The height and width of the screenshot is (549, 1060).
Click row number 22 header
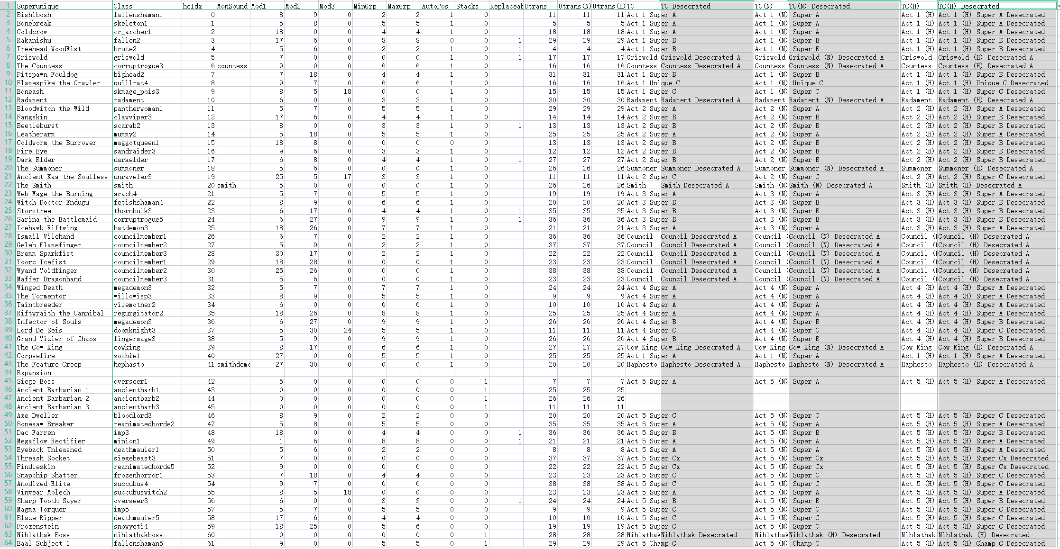tap(8, 185)
